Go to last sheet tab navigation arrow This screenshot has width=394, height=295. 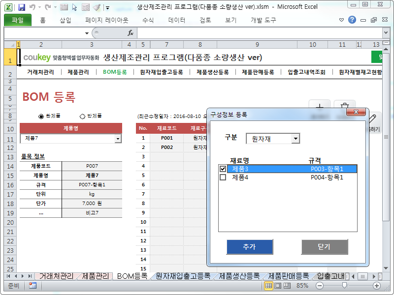30,276
